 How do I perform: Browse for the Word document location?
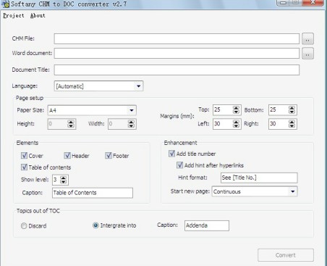(307, 54)
